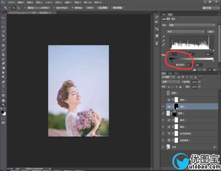Image resolution: width=221 pixels, height=171 pixels.
Task: Select the Horizontal Type tool
Action: (3, 86)
